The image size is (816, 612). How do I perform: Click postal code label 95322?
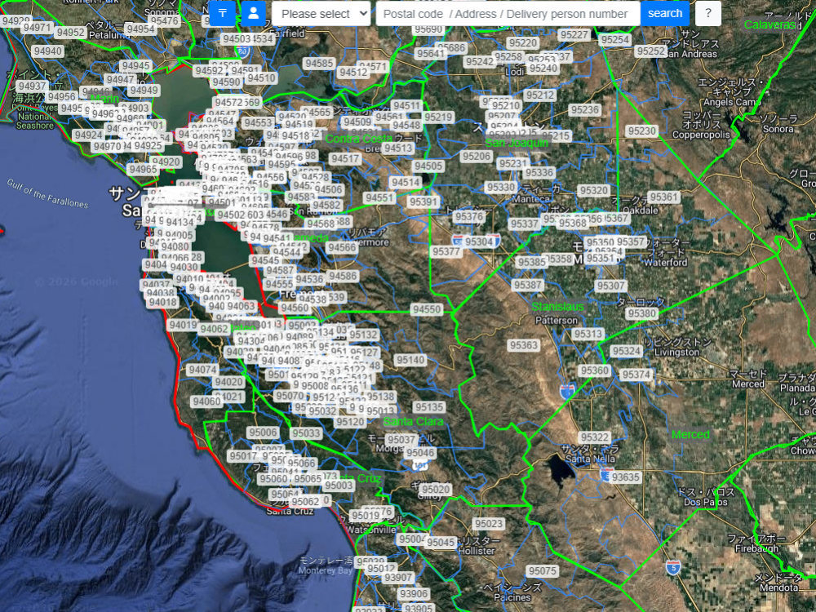point(594,437)
